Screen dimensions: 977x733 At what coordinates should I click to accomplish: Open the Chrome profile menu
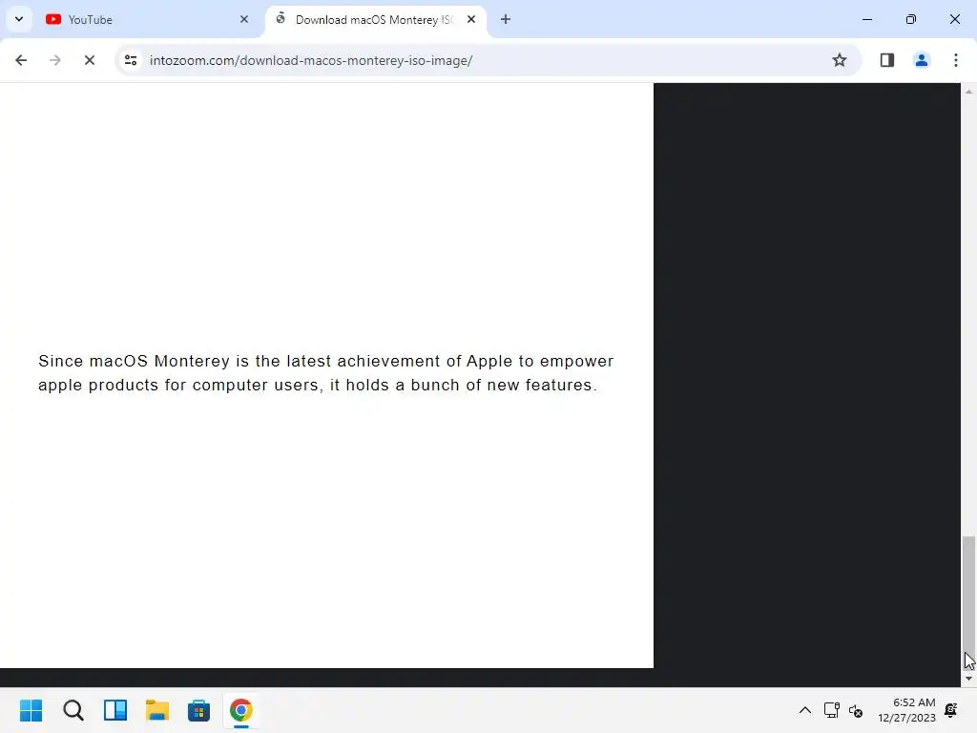tap(922, 60)
